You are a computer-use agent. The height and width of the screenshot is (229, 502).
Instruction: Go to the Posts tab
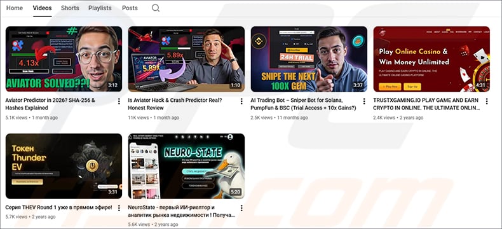[130, 8]
